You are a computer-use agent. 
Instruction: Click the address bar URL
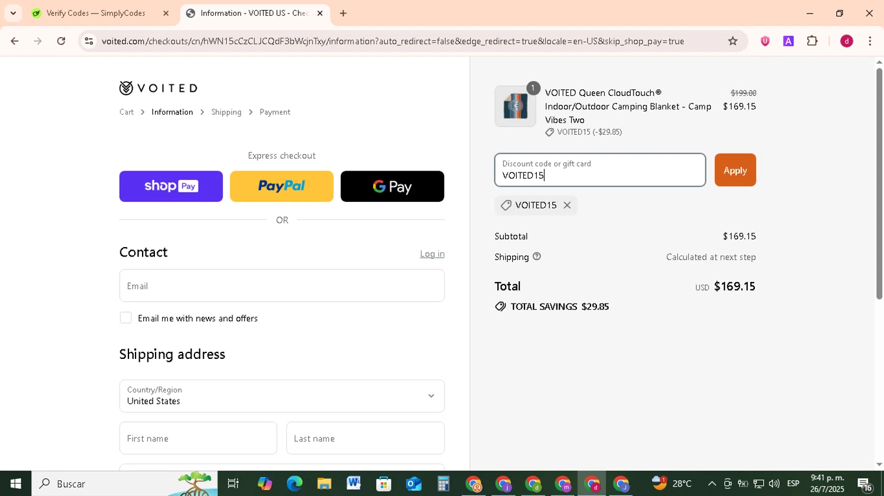tap(392, 41)
